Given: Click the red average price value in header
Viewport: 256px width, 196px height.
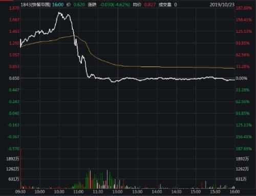Looking at the screenshot, I should pos(150,5).
